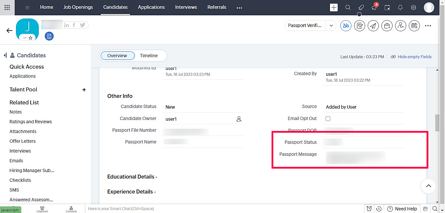
Task: Open user profile avatar
Action: point(429,7)
